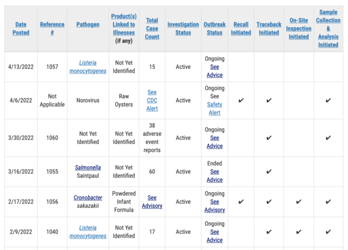Click Sample Collection & Analysis Initiated header

pyautogui.click(x=328, y=28)
